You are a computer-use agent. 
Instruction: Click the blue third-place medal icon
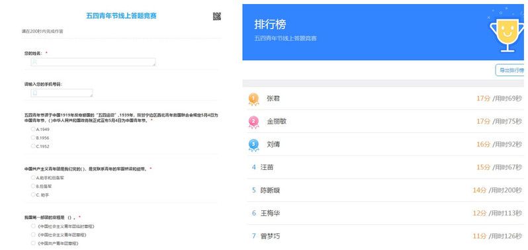[253, 145]
